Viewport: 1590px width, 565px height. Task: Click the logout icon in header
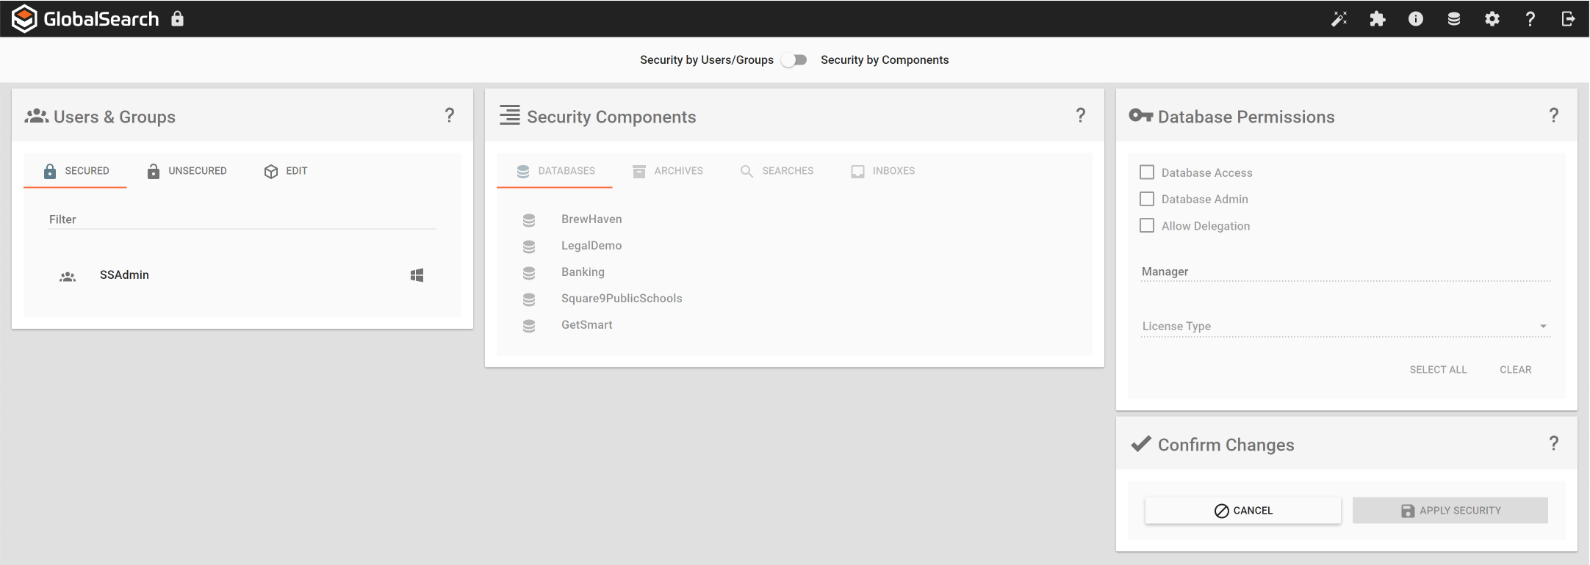click(x=1568, y=19)
